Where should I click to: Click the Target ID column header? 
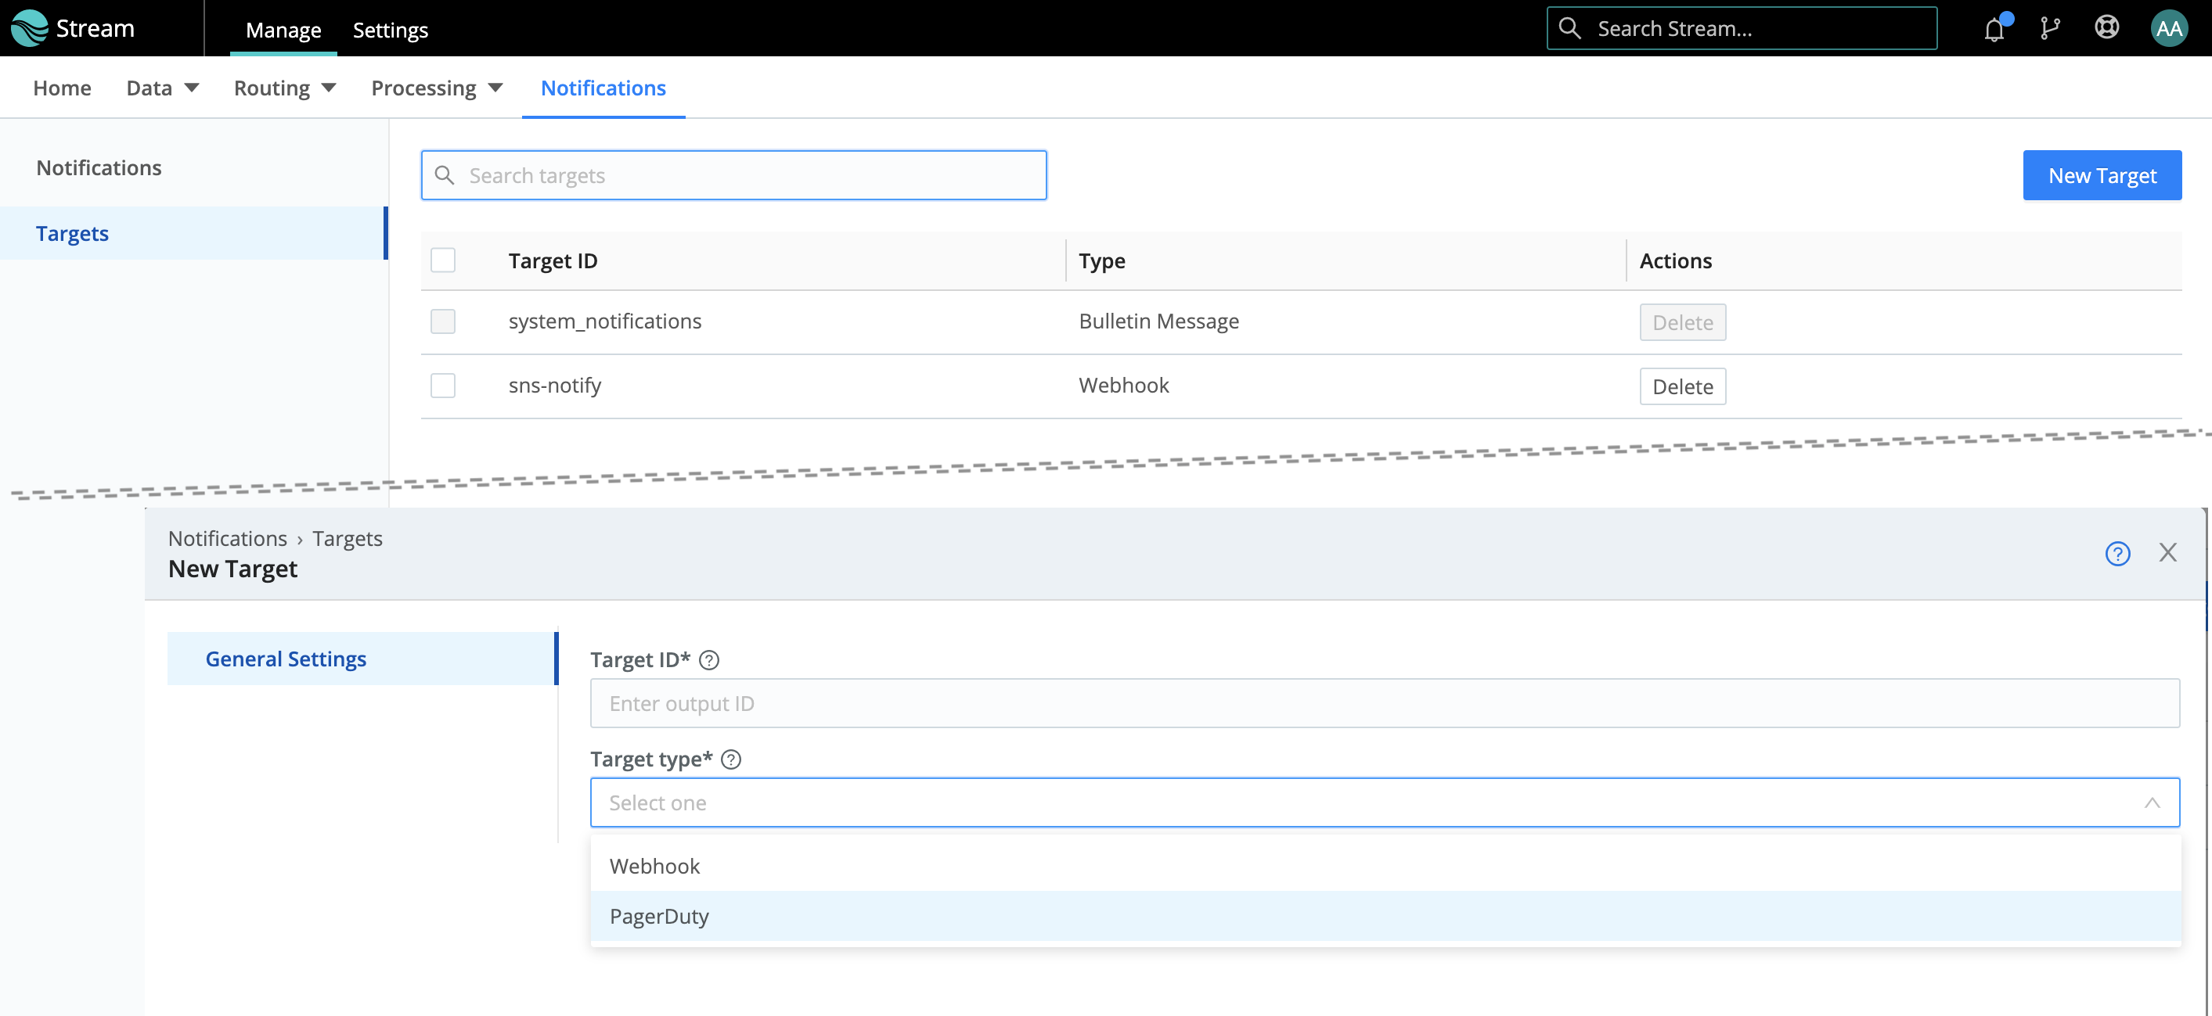pyautogui.click(x=552, y=260)
